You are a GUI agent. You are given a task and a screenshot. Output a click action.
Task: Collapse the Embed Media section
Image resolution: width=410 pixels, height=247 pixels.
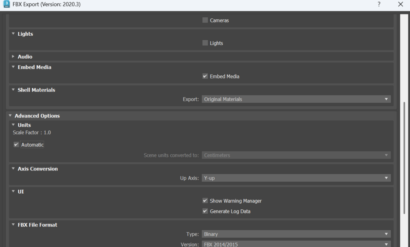(13, 67)
